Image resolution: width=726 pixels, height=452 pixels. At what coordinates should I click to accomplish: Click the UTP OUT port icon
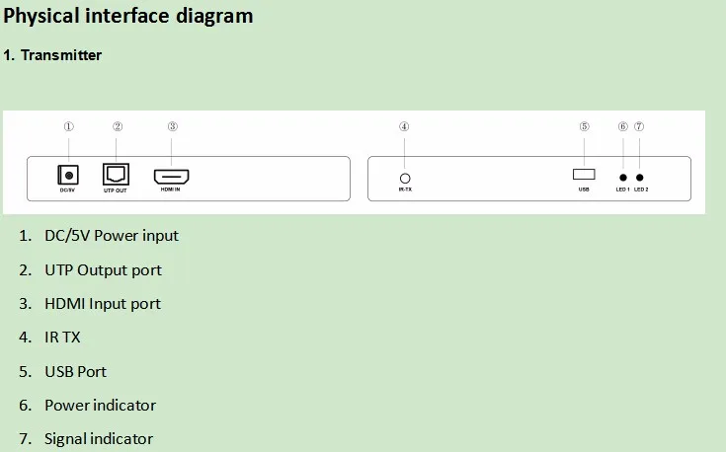116,175
